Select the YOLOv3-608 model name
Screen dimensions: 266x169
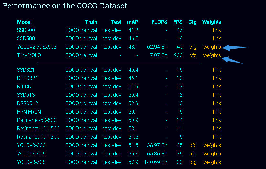(31, 162)
